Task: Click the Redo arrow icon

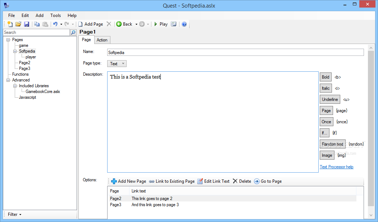Action: (67, 24)
